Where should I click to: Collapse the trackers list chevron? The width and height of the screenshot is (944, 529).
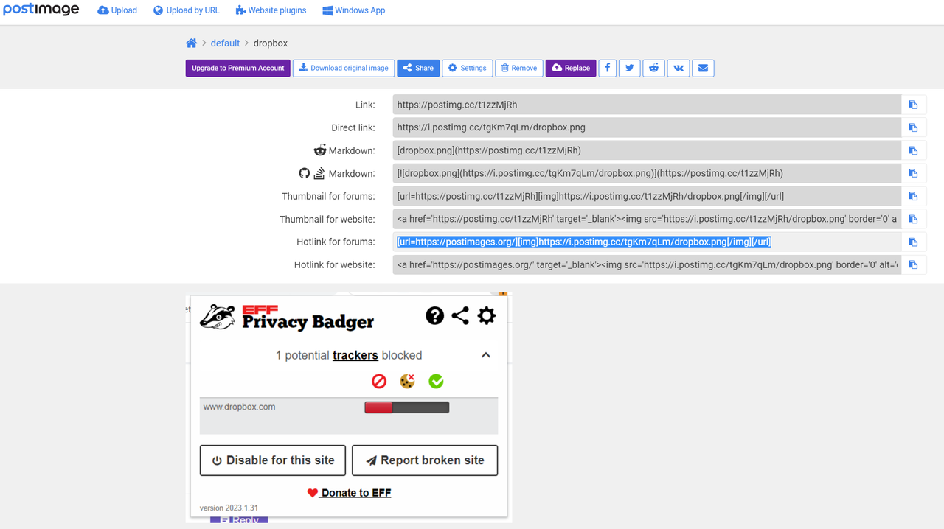click(x=486, y=355)
